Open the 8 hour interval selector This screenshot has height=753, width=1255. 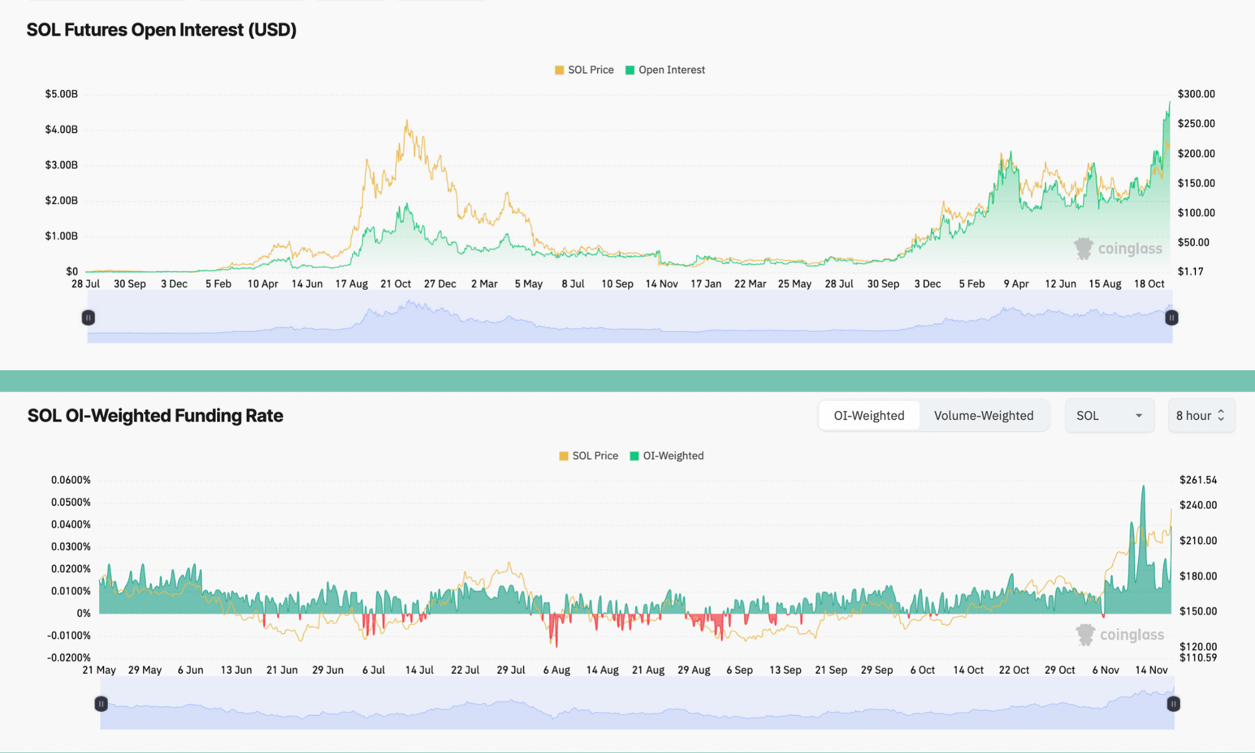pyautogui.click(x=1200, y=415)
